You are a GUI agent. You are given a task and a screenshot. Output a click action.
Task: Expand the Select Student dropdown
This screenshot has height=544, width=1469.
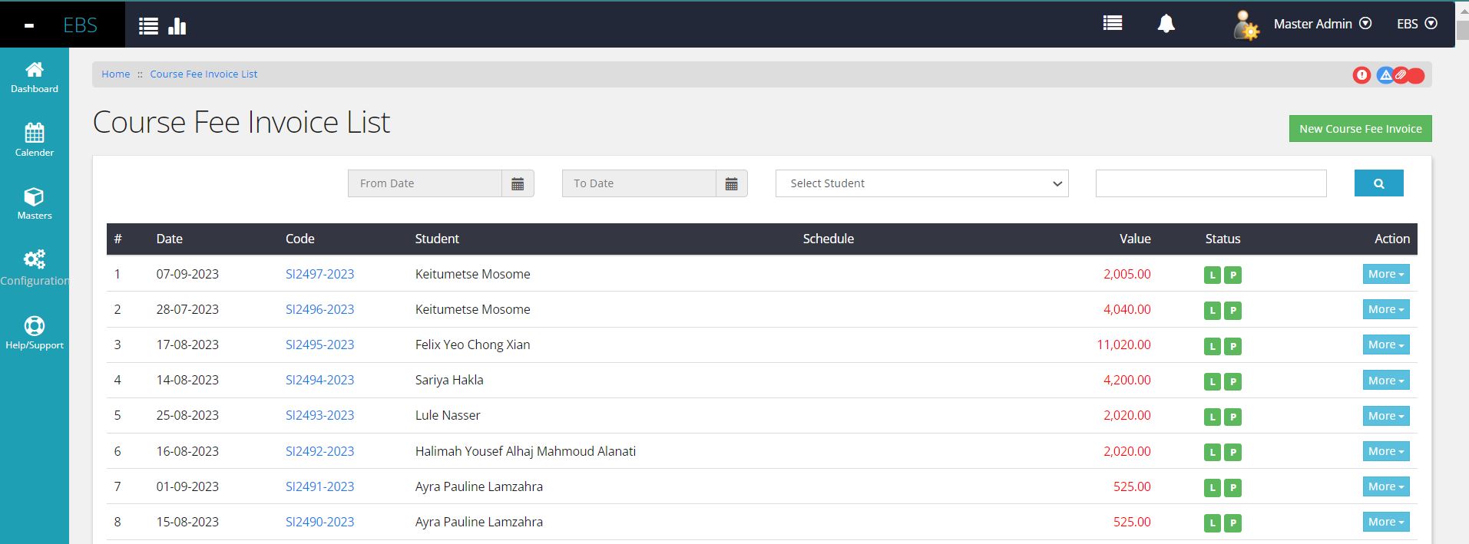pyautogui.click(x=921, y=183)
